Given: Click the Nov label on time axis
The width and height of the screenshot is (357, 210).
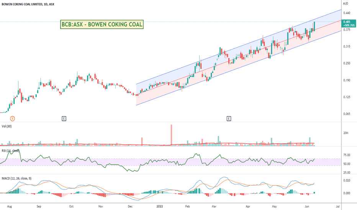Looking at the screenshot, I should [x=101, y=206].
